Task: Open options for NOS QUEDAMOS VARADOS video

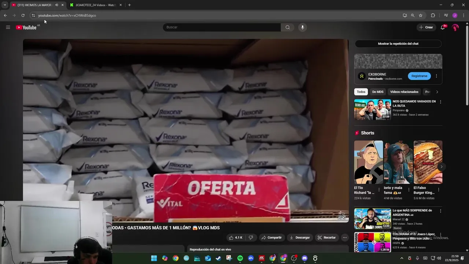Action: [x=440, y=102]
